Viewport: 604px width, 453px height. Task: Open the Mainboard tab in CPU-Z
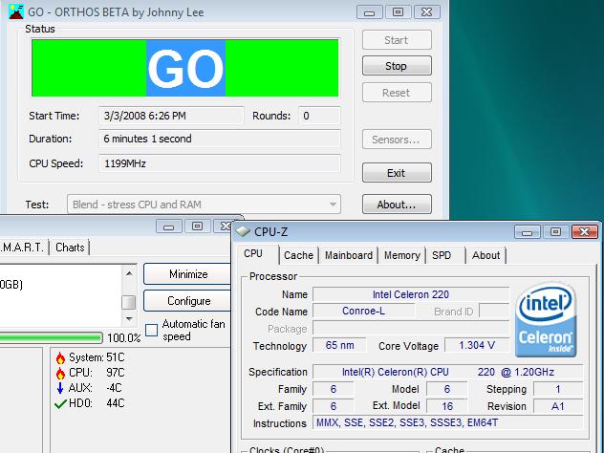click(349, 255)
